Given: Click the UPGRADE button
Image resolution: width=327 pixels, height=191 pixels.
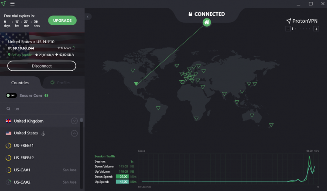Looking at the screenshot, I should pyautogui.click(x=62, y=20).
